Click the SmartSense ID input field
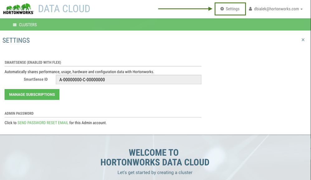This screenshot has height=180, width=311. click(x=128, y=79)
